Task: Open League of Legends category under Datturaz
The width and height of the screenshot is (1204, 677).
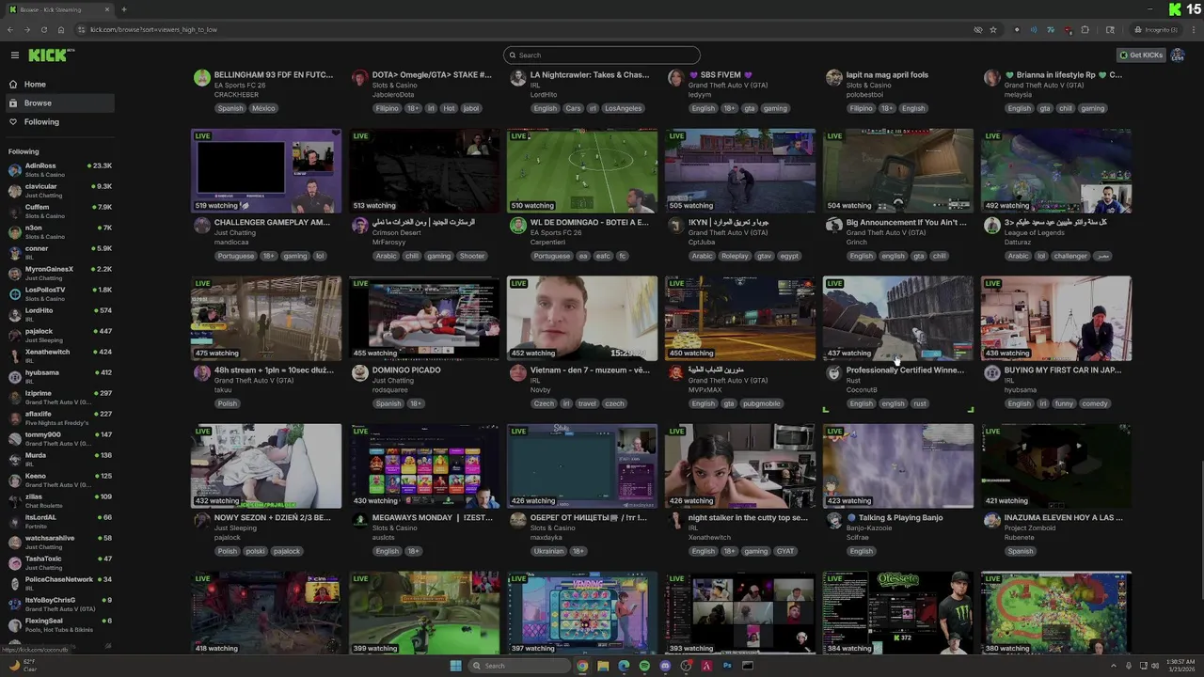Action: tap(1035, 233)
